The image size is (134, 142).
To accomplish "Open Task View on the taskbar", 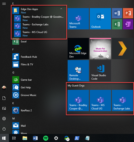I will [x=14, y=138].
